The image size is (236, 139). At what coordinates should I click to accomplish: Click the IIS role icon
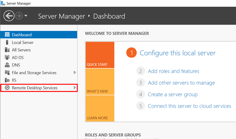[7, 80]
